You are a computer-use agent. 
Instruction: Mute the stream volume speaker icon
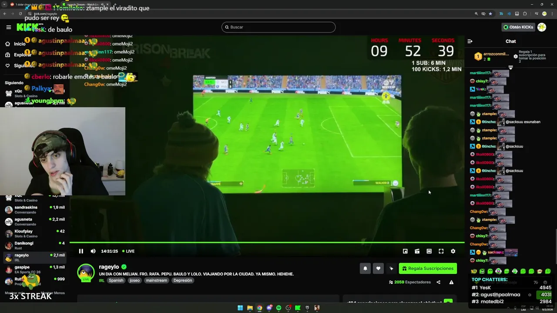coord(93,251)
